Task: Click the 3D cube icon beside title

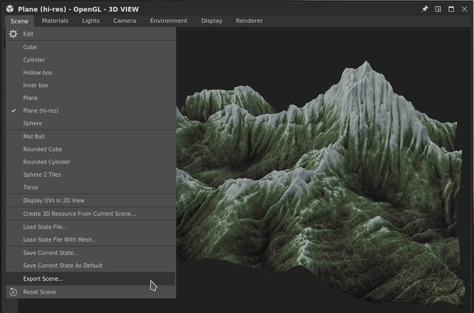Action: [10, 9]
